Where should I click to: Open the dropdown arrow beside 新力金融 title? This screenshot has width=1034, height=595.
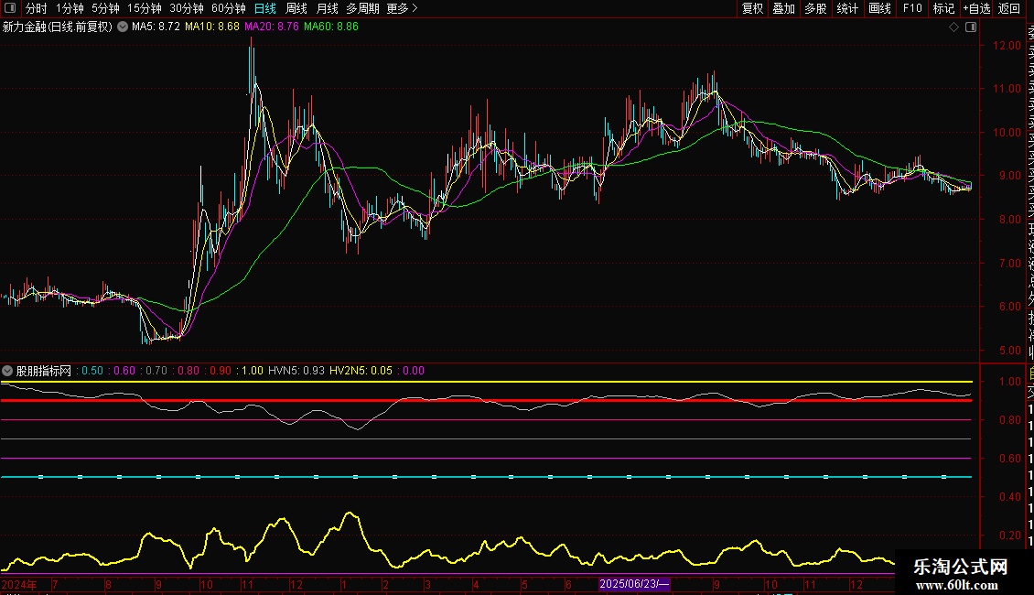(122, 27)
